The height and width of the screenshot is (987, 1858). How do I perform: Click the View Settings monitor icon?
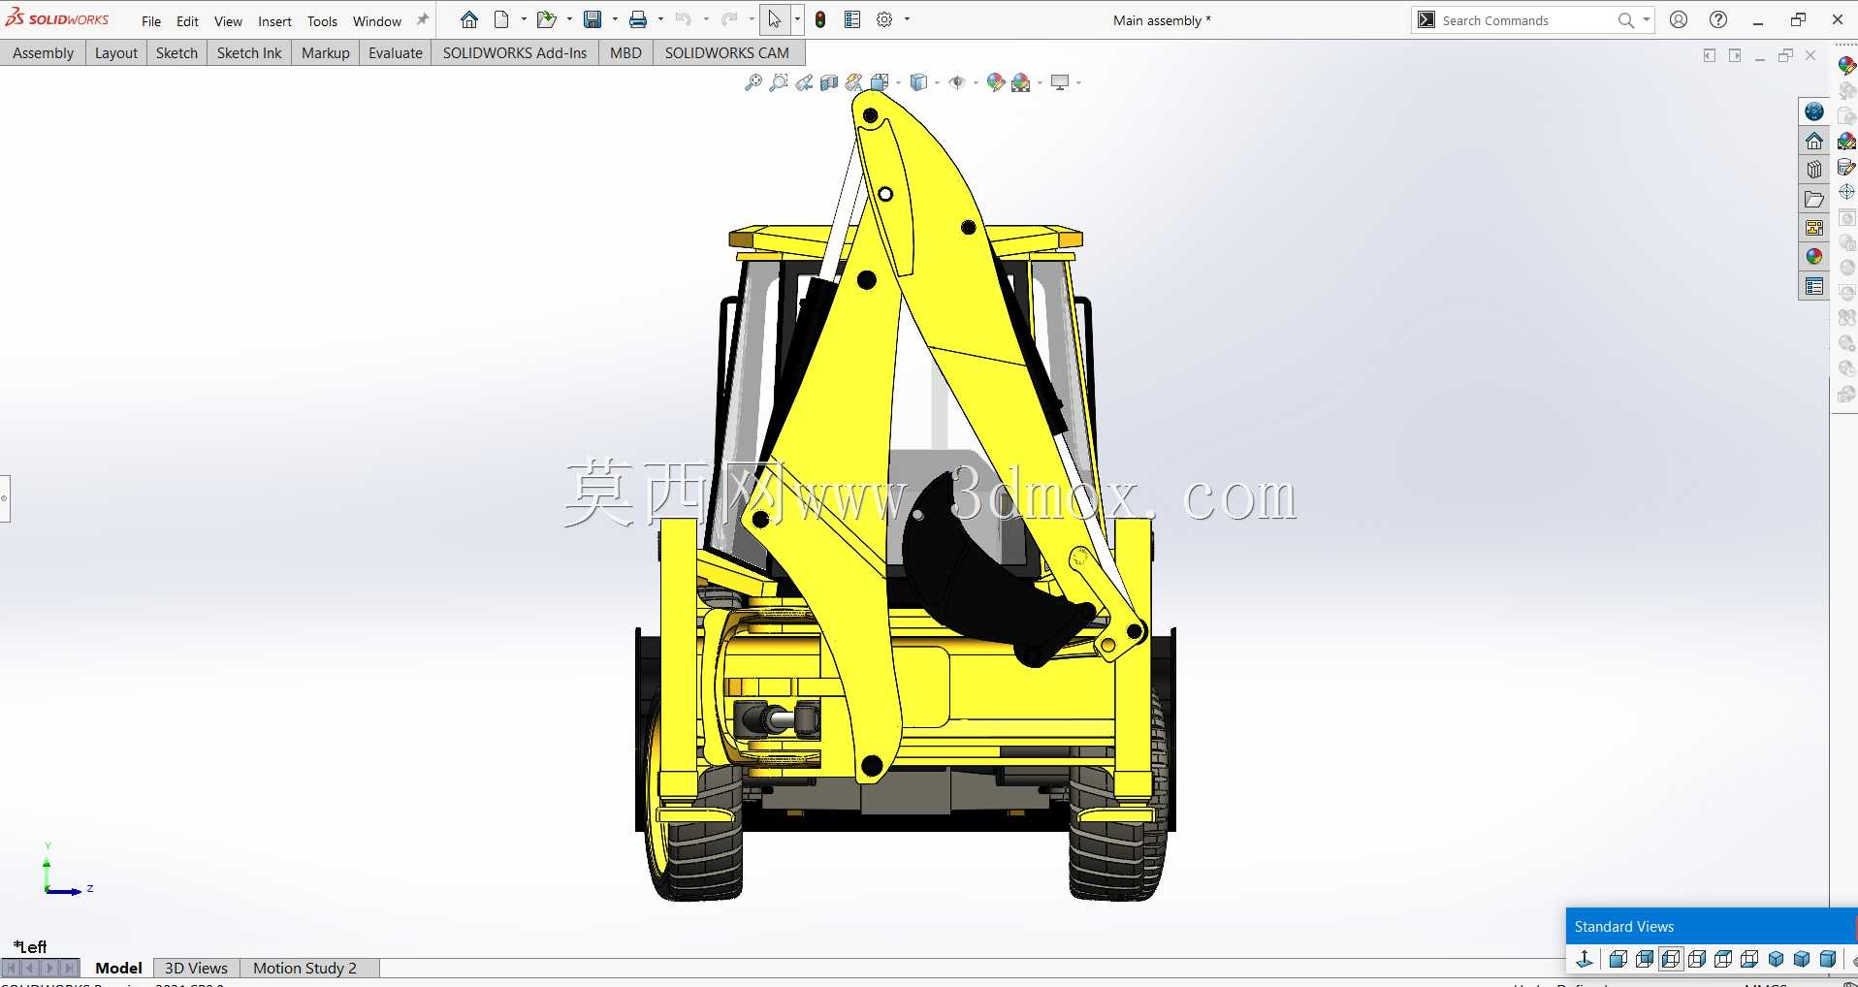tap(1060, 82)
